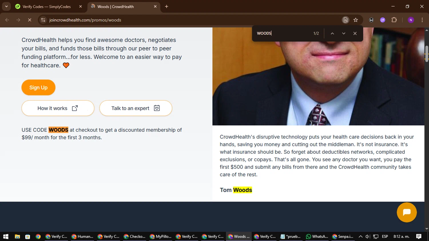Viewport: 429px width, 241px height.
Task: Go to previous find-in-page match
Action: pos(332,33)
